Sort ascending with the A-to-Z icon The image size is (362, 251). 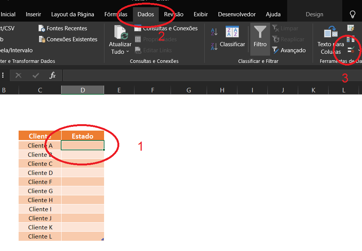(214, 32)
